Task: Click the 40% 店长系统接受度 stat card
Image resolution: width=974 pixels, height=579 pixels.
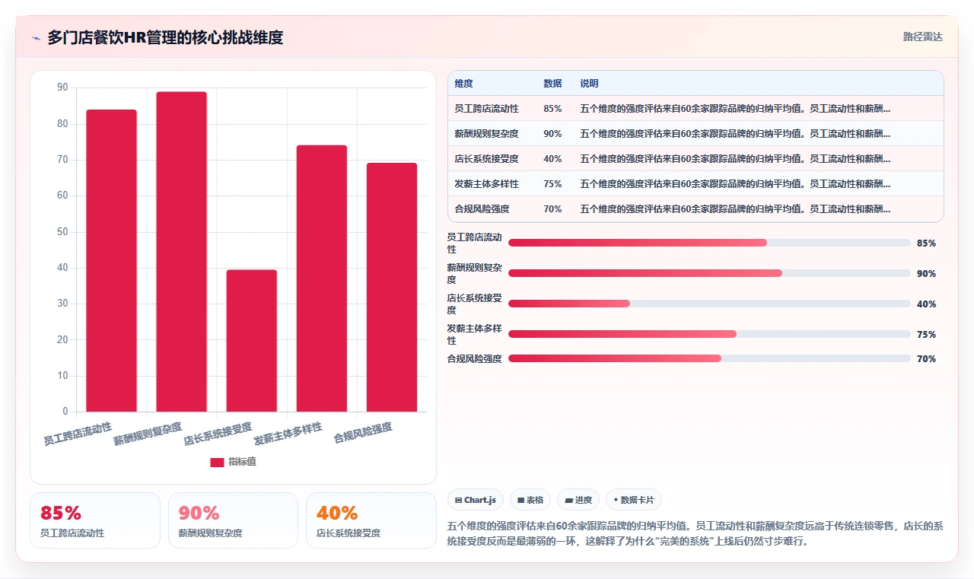Action: pos(371,520)
